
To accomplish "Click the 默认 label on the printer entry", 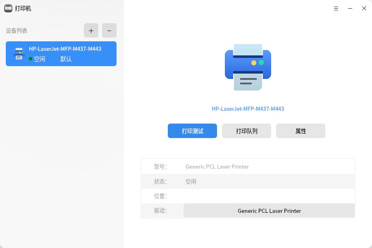I will click(66, 59).
